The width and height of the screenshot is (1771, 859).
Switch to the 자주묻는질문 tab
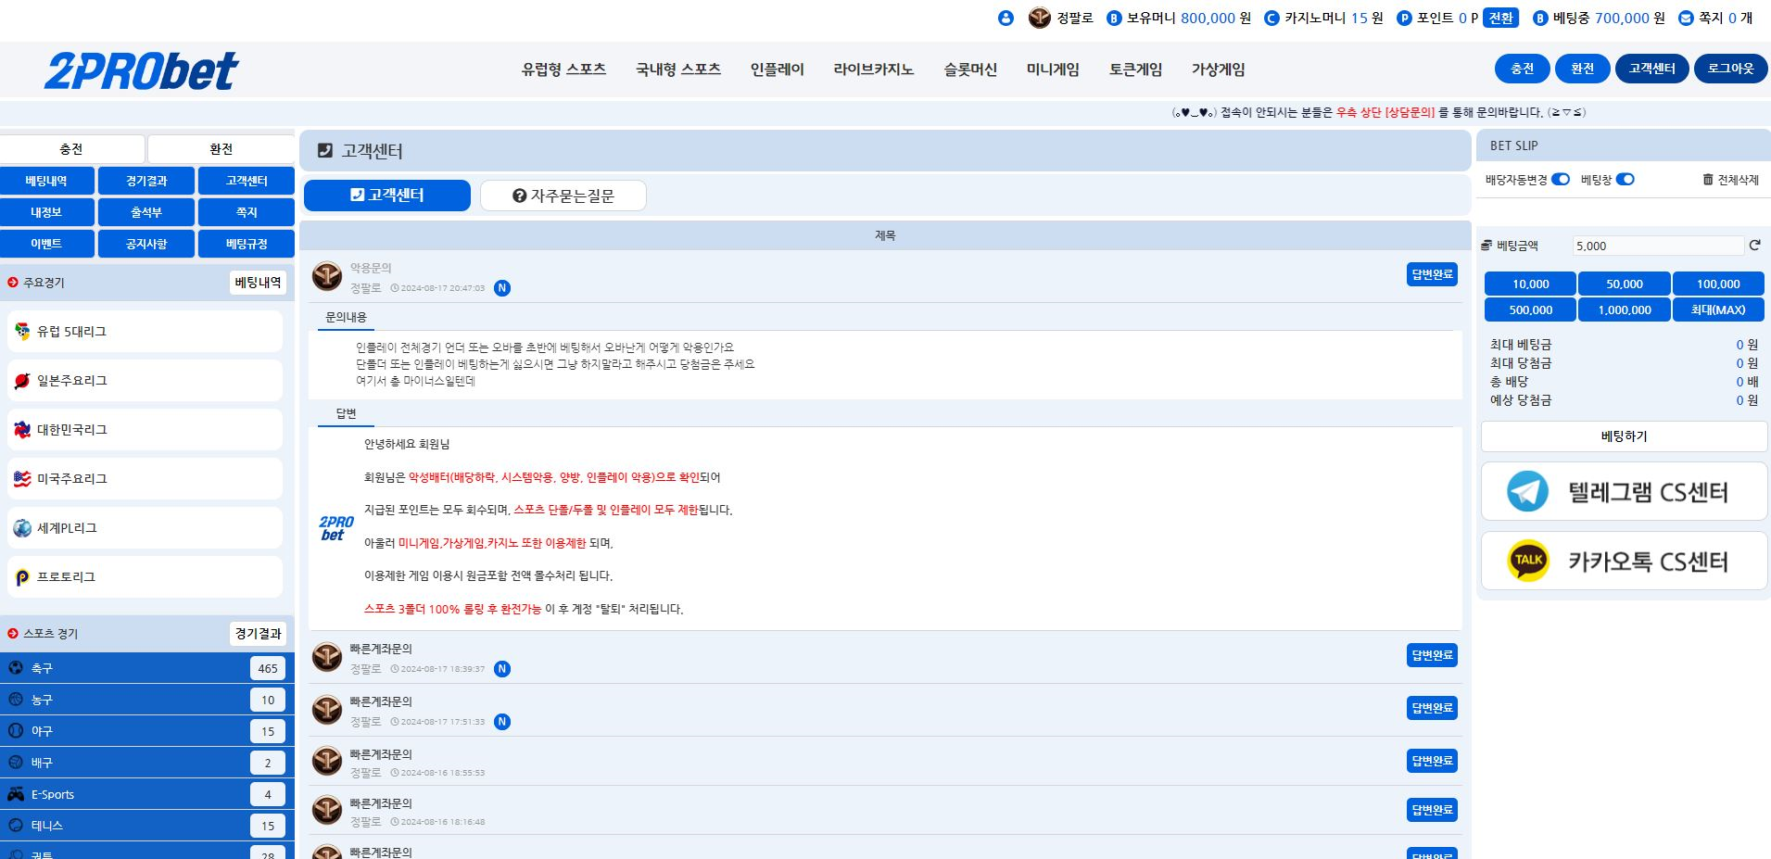(x=563, y=196)
